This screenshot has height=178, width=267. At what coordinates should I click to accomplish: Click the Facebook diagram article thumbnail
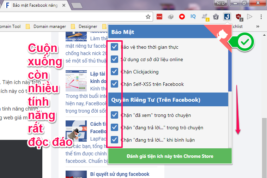tap(76, 81)
